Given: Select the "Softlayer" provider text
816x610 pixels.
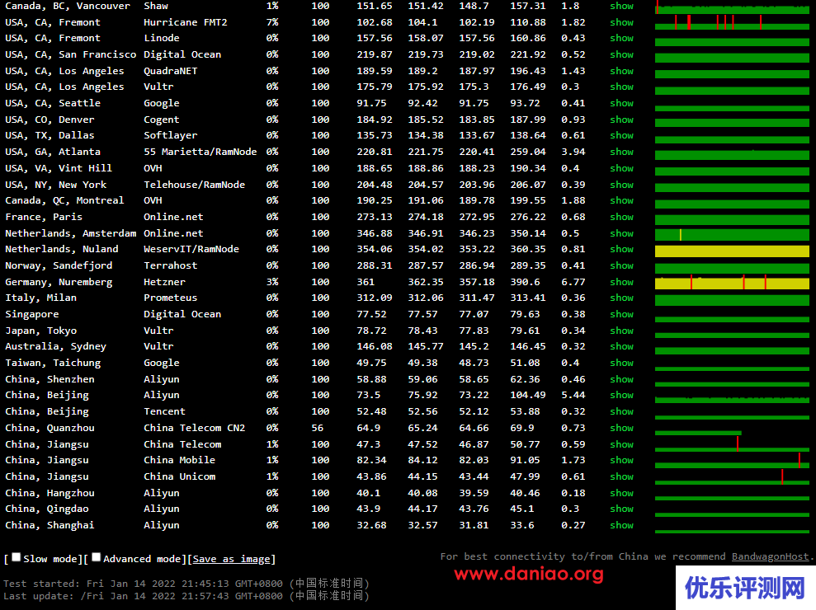Looking at the screenshot, I should [x=171, y=136].
